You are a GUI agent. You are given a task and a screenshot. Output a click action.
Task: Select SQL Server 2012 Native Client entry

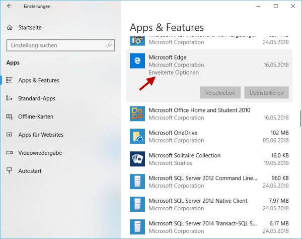(209, 204)
